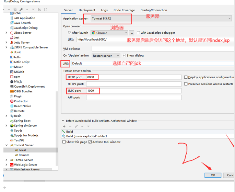Select the Java Scratch icon
Image resolution: width=235 pixels, height=192 pixels.
pos(12,23)
